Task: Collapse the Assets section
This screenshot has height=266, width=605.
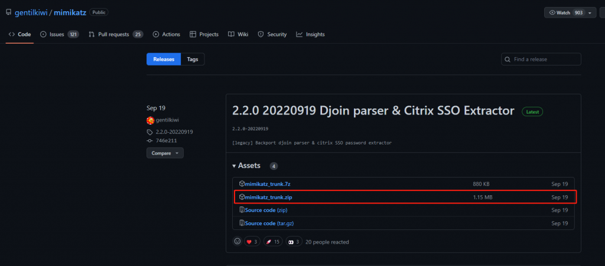Action: point(246,166)
